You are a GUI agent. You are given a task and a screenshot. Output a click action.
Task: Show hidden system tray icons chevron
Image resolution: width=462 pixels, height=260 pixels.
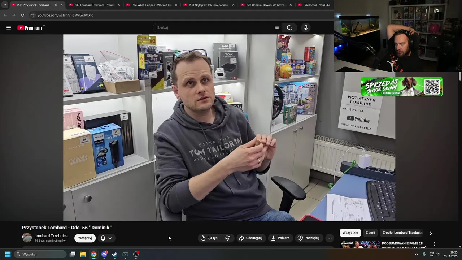pos(417,254)
